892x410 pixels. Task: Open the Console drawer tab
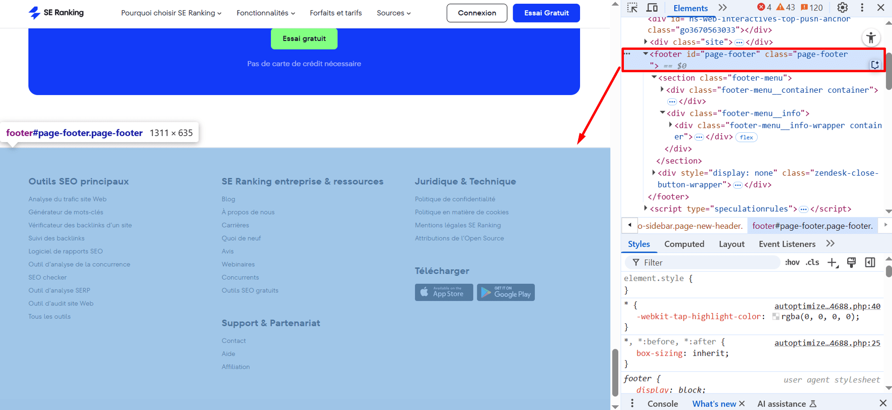pyautogui.click(x=663, y=403)
